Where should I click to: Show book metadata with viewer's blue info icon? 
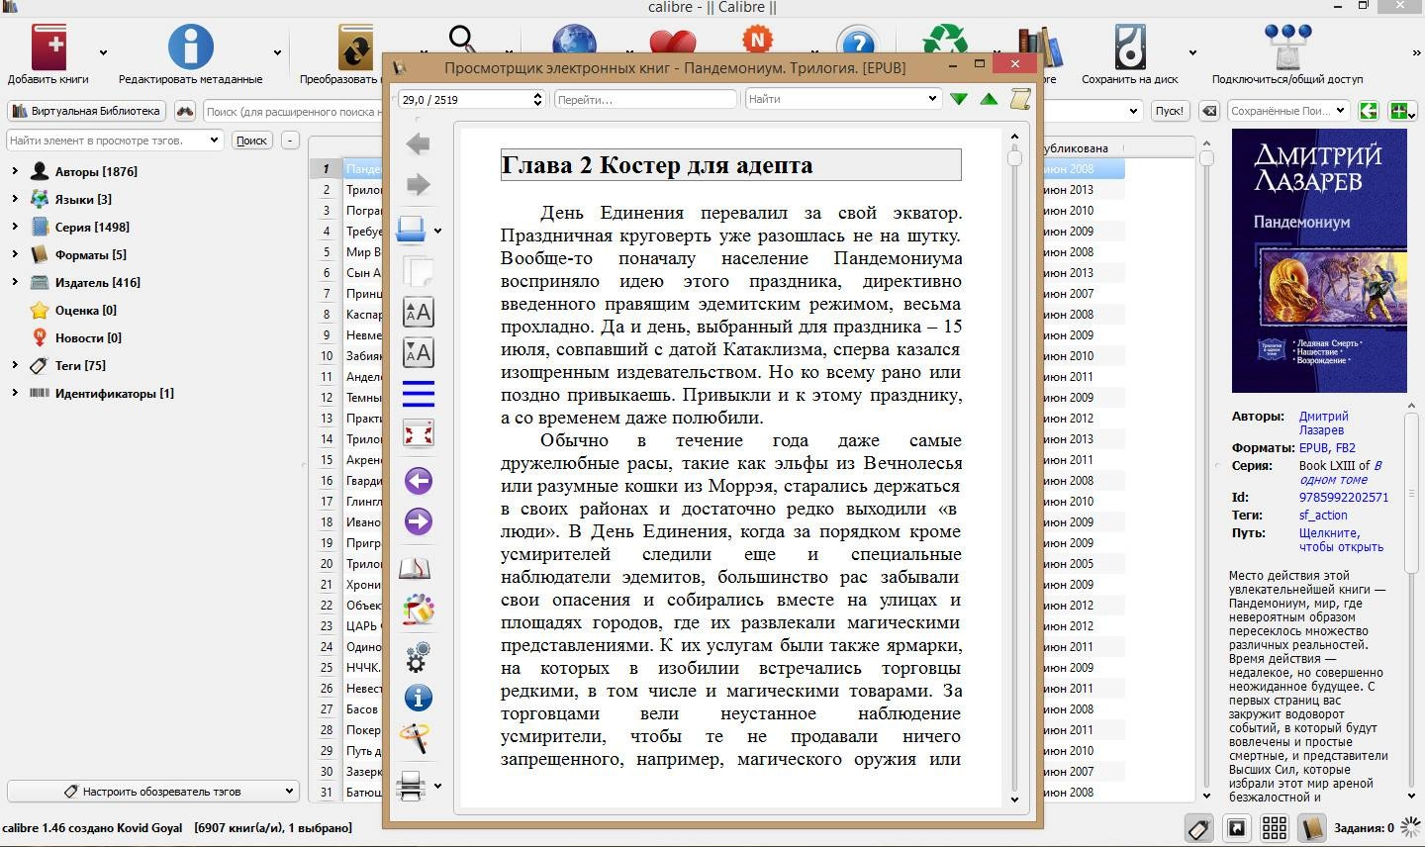point(418,698)
